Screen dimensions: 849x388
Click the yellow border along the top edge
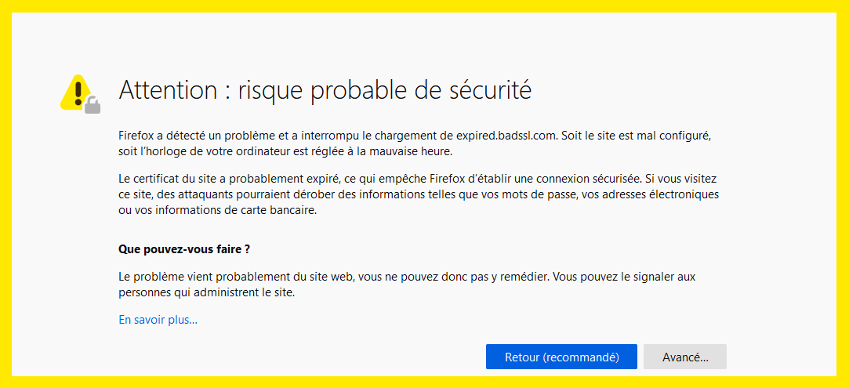tap(424, 5)
